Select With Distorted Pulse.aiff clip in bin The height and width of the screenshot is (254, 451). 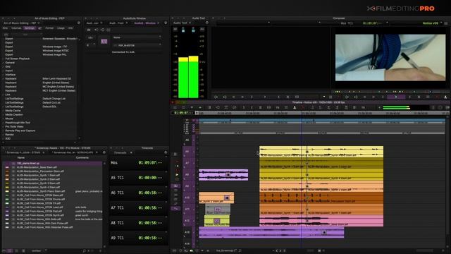click(44, 227)
